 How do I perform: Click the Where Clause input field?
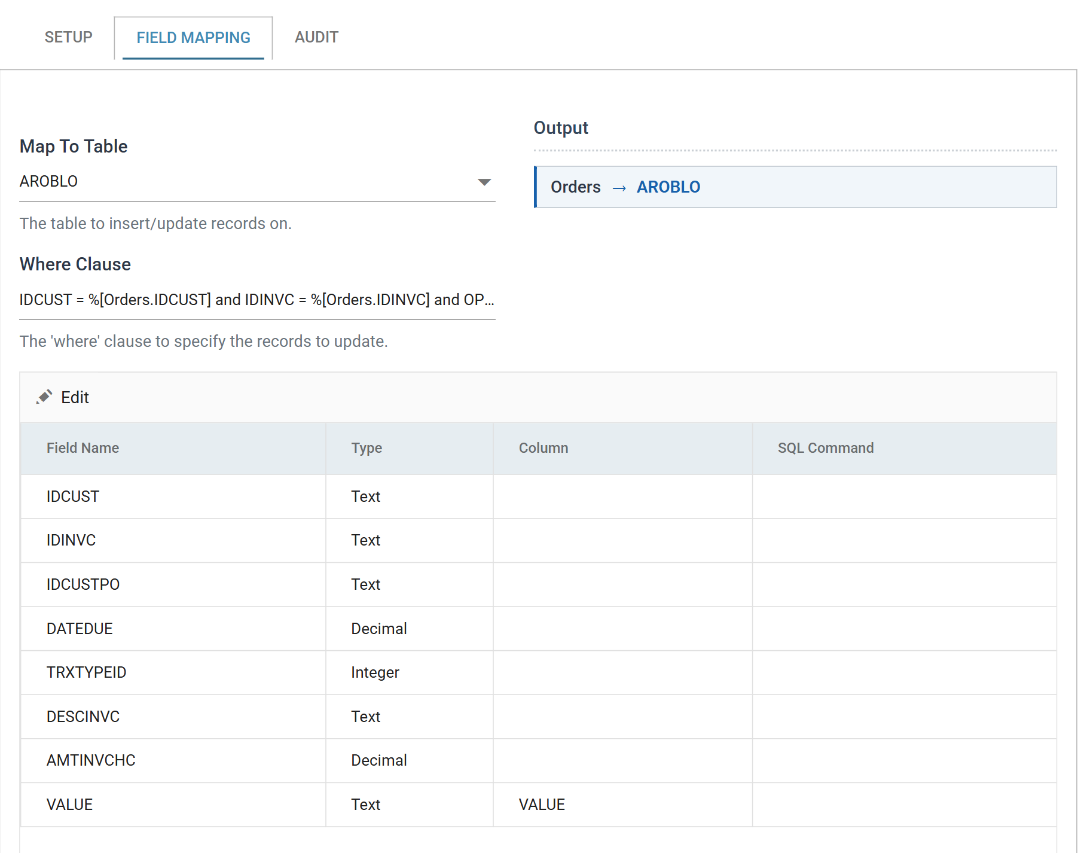[257, 300]
